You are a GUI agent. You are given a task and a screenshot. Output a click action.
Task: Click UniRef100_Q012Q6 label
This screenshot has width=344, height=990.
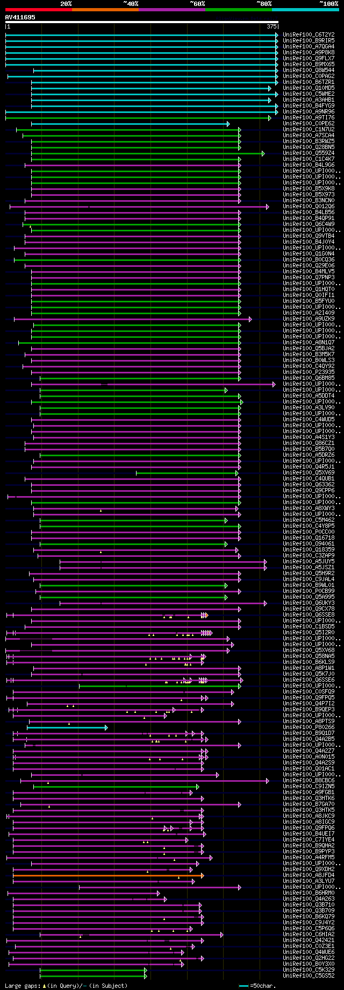click(309, 206)
